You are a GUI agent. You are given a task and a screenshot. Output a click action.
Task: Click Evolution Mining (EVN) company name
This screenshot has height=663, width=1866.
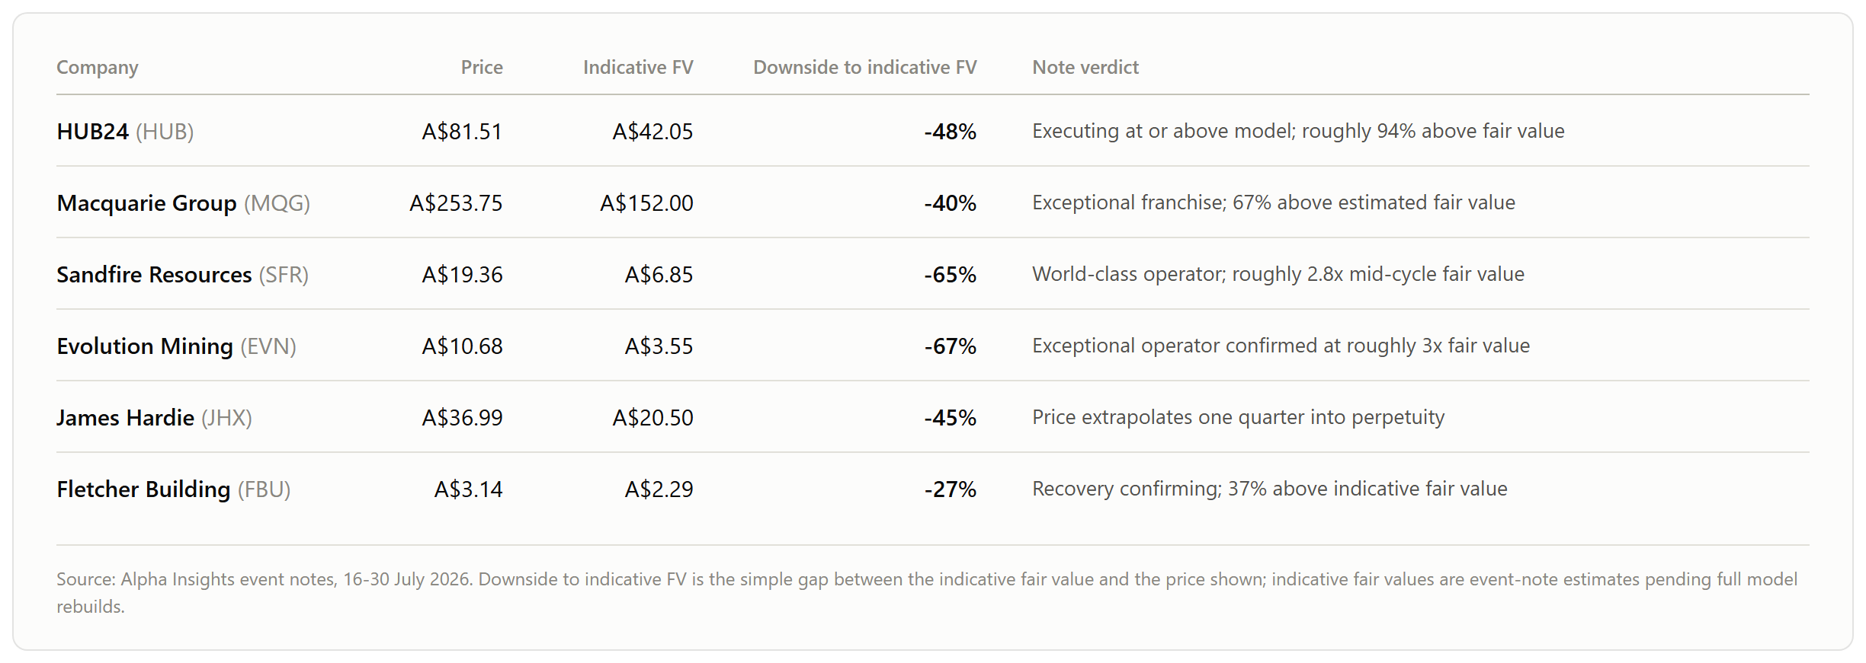point(176,346)
